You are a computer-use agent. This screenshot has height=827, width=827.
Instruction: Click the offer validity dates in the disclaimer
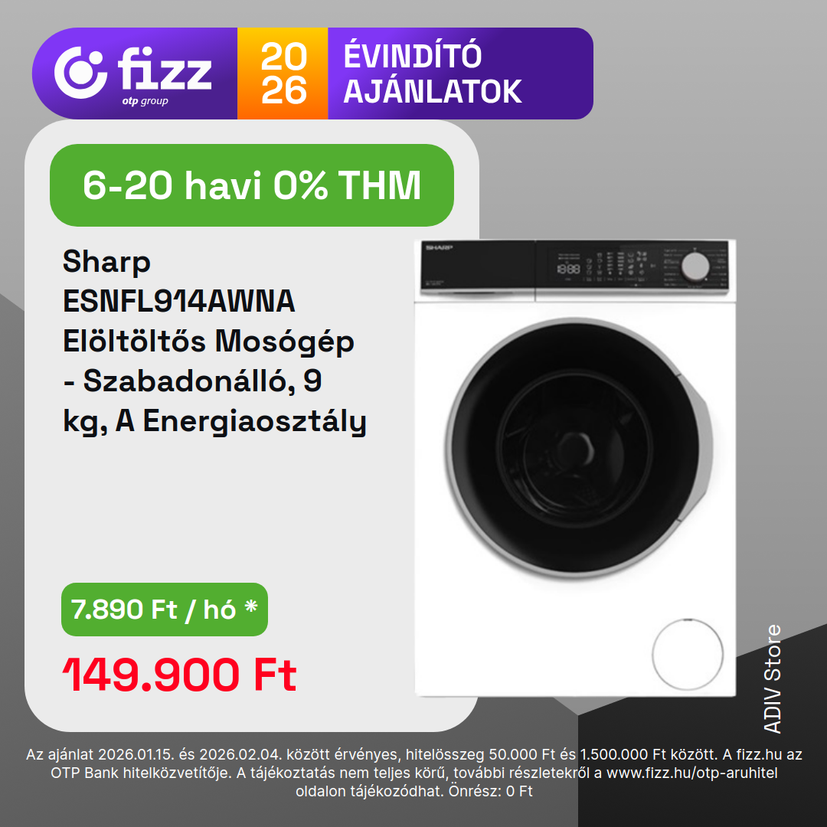192,754
